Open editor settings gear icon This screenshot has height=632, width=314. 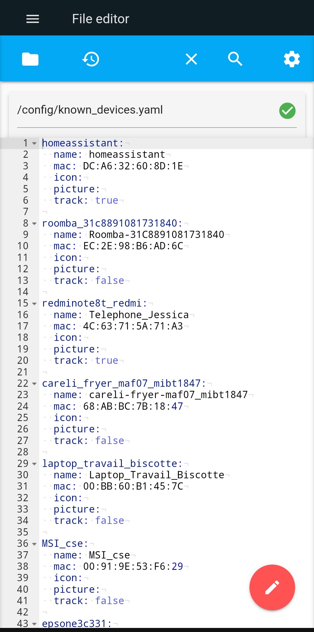tap(292, 59)
